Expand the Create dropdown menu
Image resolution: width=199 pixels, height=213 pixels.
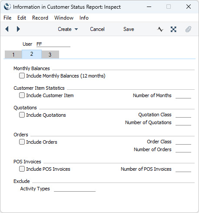[x=68, y=29]
